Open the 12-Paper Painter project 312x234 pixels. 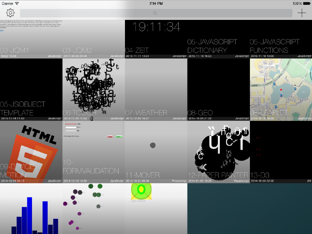pyautogui.click(x=218, y=152)
